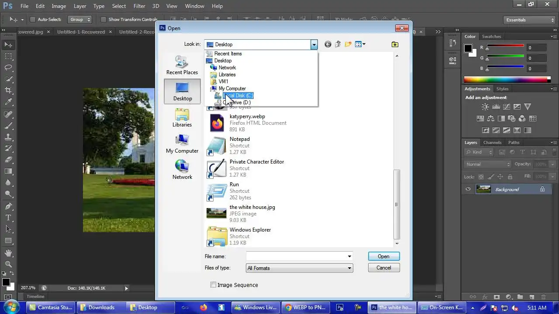The image size is (559, 314).
Task: Switch to the Paths tab
Action: (514, 143)
